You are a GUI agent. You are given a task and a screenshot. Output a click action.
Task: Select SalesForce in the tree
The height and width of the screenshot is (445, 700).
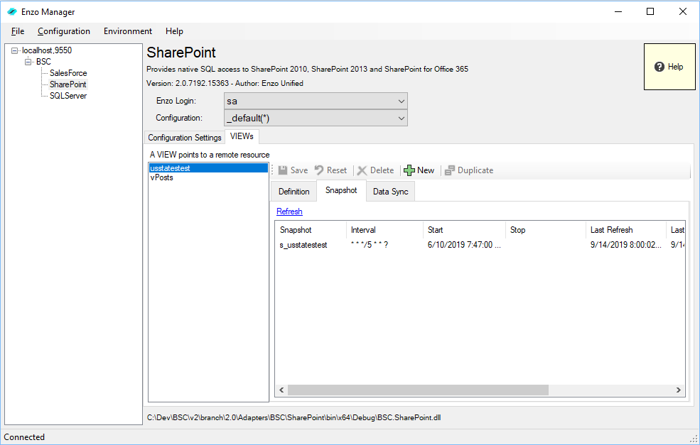click(68, 73)
